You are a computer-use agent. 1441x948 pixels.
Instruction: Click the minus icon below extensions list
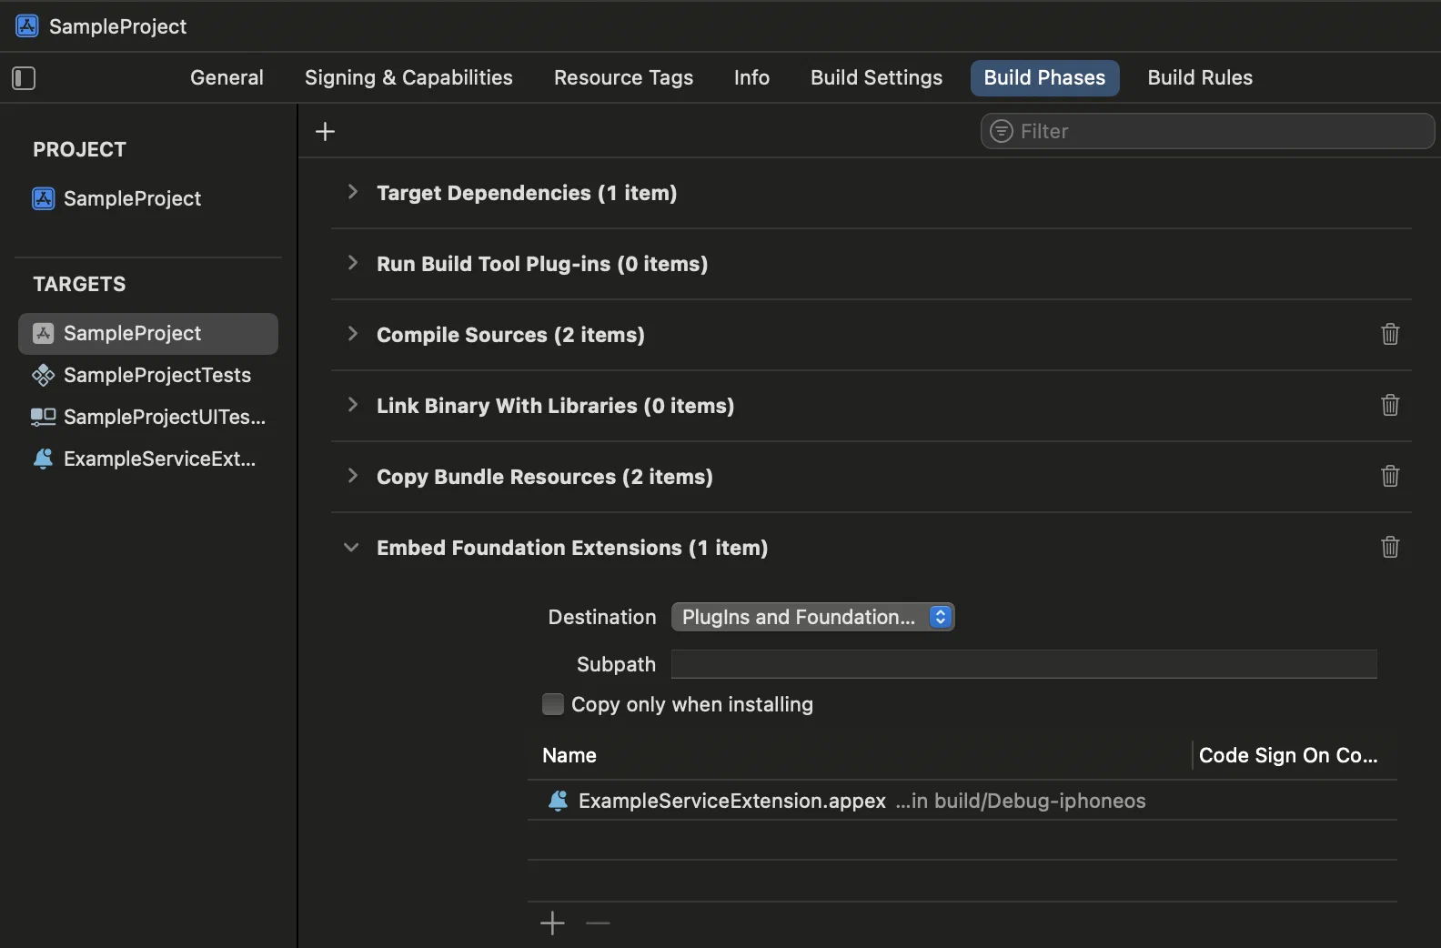click(x=598, y=923)
